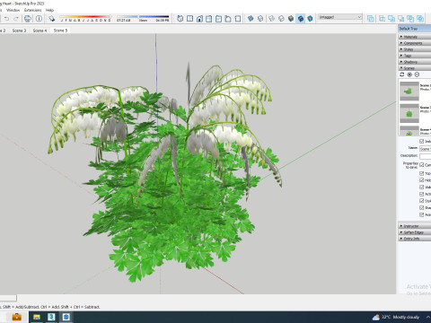This screenshot has height=323, width=431.
Task: Expand the Shadows tray panel
Action: [x=415, y=62]
